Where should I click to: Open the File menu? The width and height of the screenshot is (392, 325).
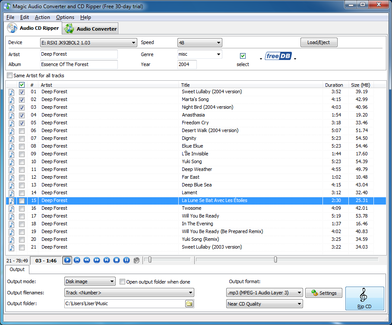point(10,17)
